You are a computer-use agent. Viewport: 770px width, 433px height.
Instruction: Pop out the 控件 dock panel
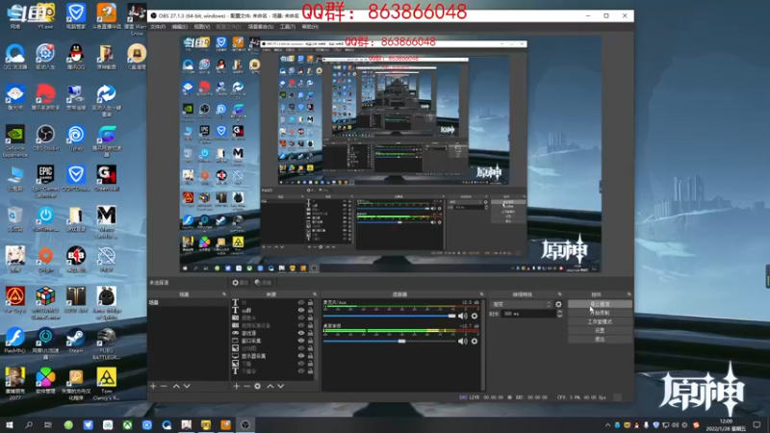coord(629,294)
